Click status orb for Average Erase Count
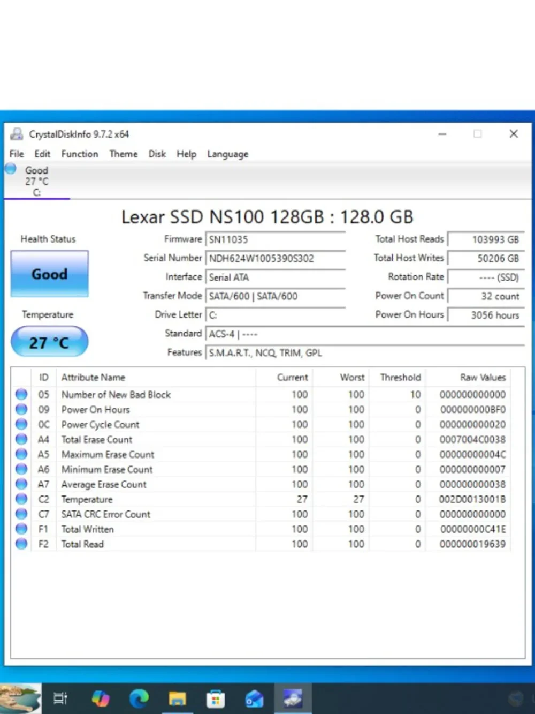 coord(21,484)
